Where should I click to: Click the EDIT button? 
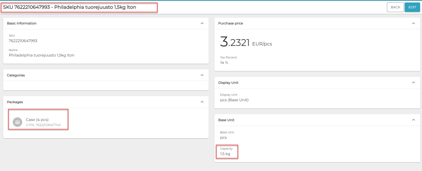coord(412,7)
